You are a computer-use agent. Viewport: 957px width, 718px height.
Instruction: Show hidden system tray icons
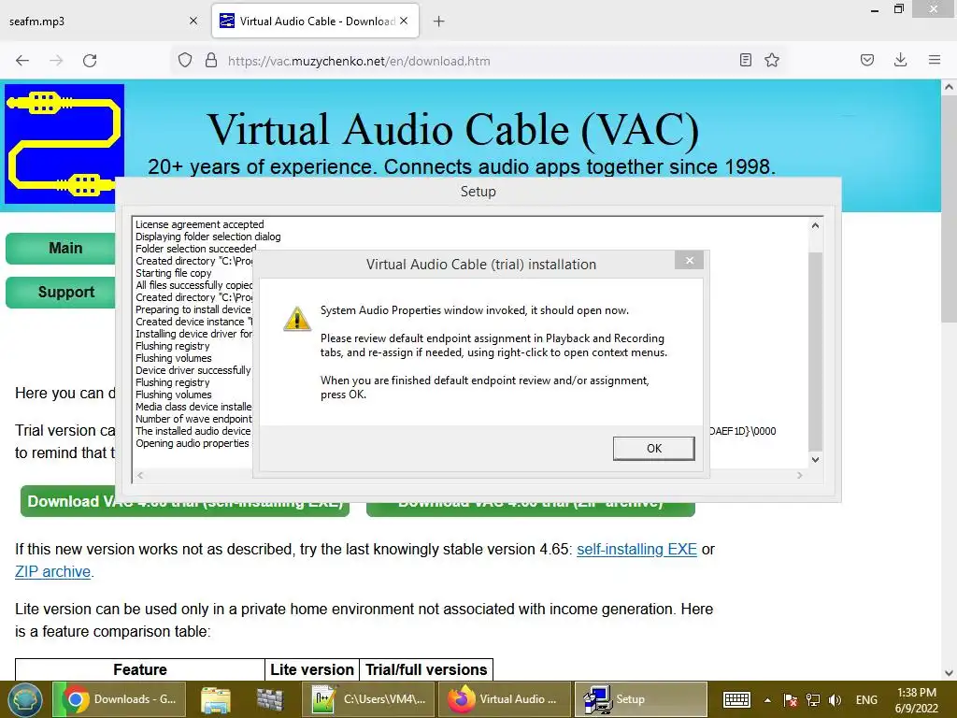(x=767, y=700)
